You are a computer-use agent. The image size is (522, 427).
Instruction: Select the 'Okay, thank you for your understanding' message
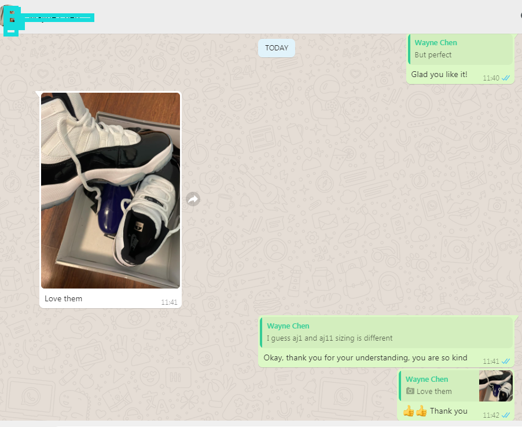[x=365, y=358]
